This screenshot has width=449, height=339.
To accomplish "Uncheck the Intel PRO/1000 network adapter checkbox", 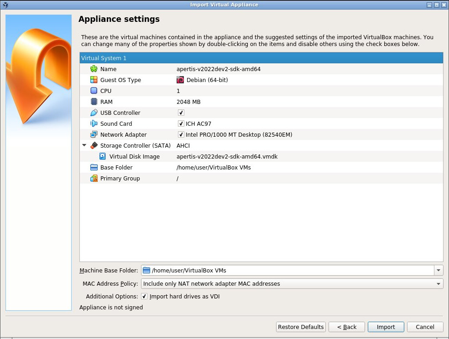I will (181, 134).
